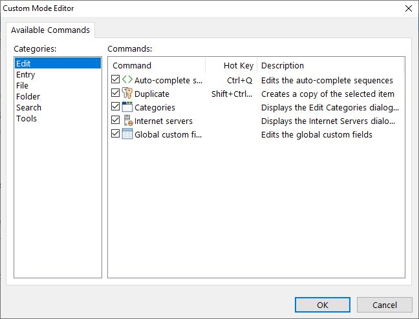Switch to the Available Commands tab

click(50, 30)
